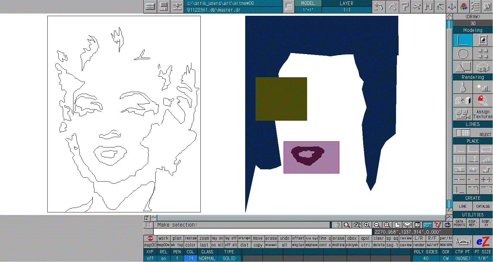Toggle the DIR CW direction value
The width and height of the screenshot is (493, 262).
pos(446,258)
